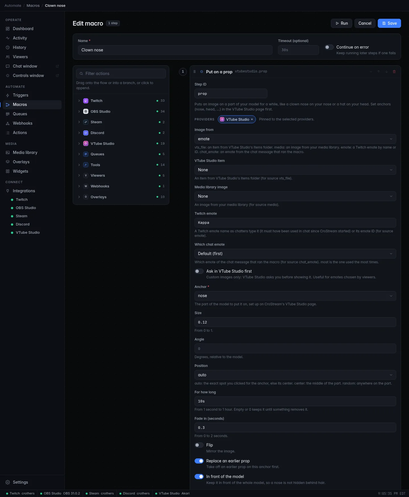Open Media library section
409x497 pixels.
pyautogui.click(x=32, y=153)
